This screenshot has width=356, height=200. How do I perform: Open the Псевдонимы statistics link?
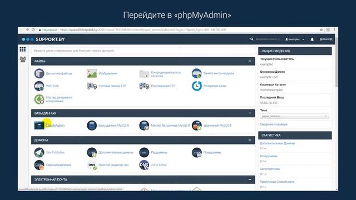coord(269,156)
